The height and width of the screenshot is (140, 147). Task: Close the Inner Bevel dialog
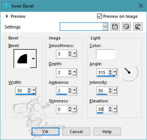tap(141, 6)
